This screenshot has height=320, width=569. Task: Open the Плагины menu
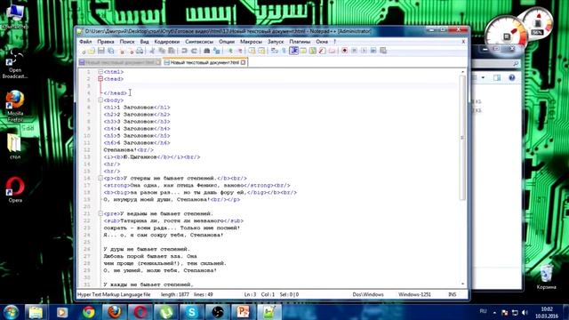300,42
